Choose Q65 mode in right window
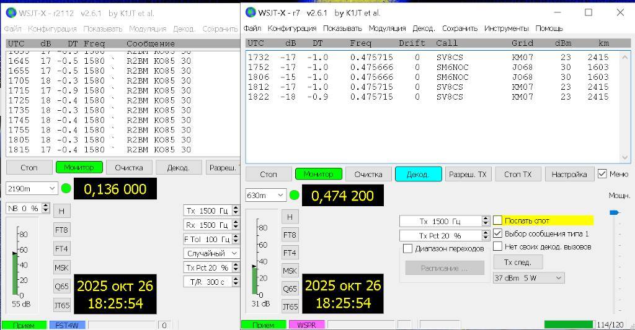Viewport: 635px width, 330px height. 290,289
